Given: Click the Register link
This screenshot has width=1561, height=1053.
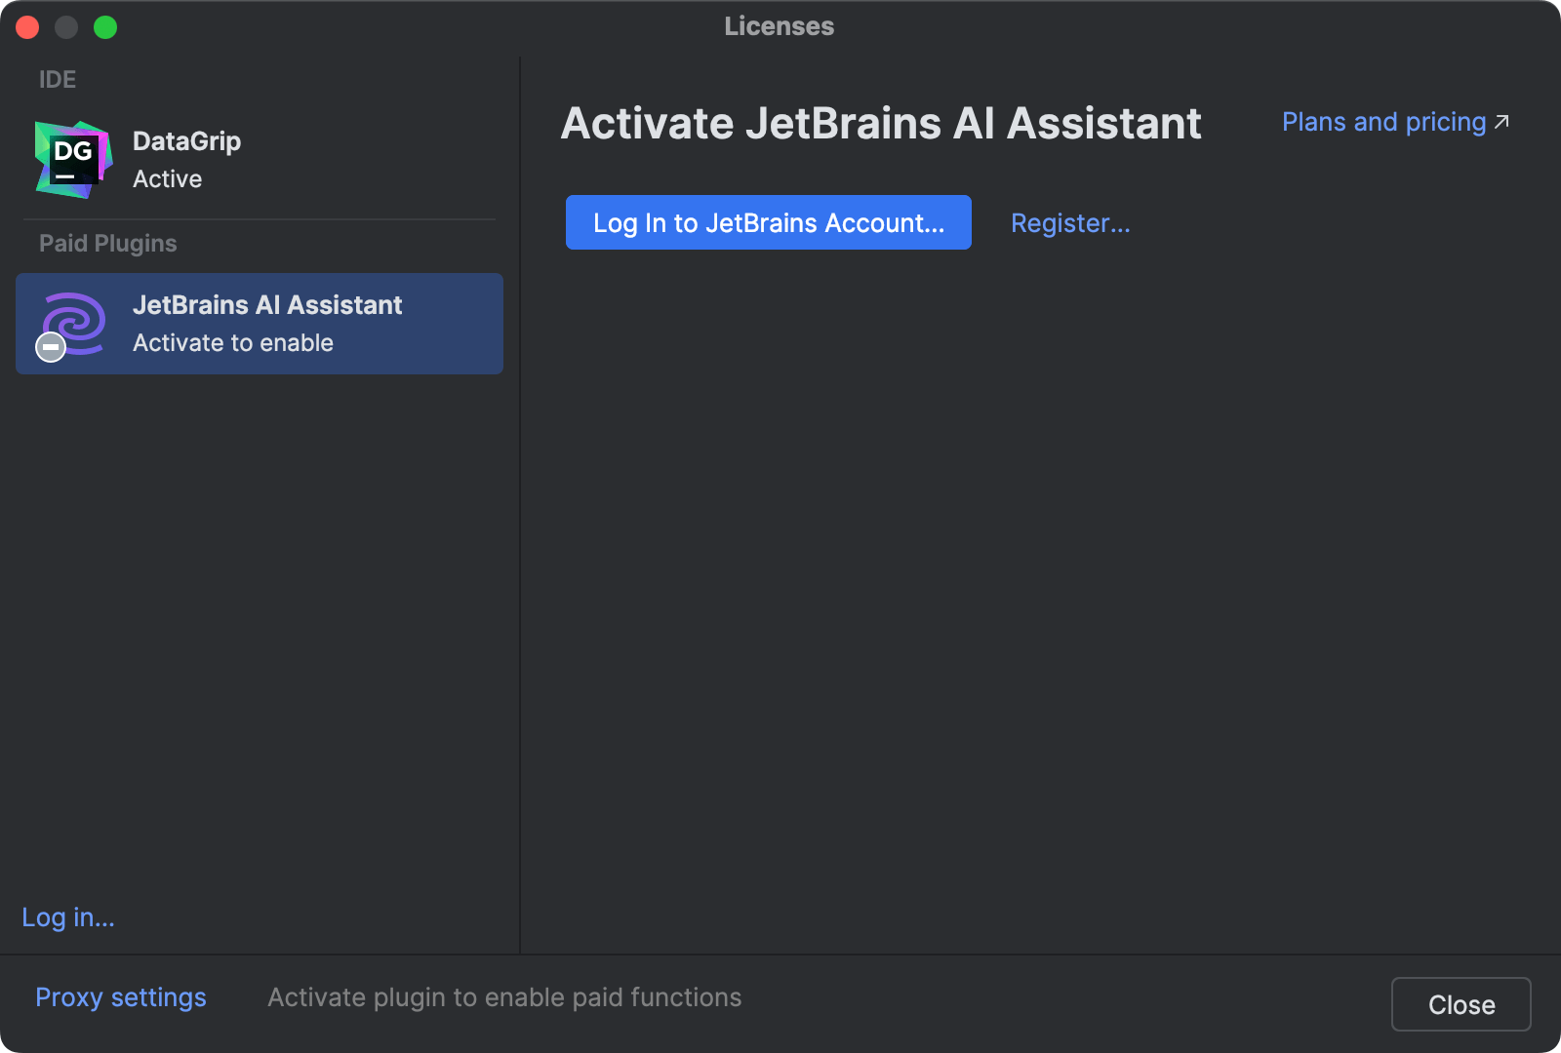Looking at the screenshot, I should (x=1069, y=222).
